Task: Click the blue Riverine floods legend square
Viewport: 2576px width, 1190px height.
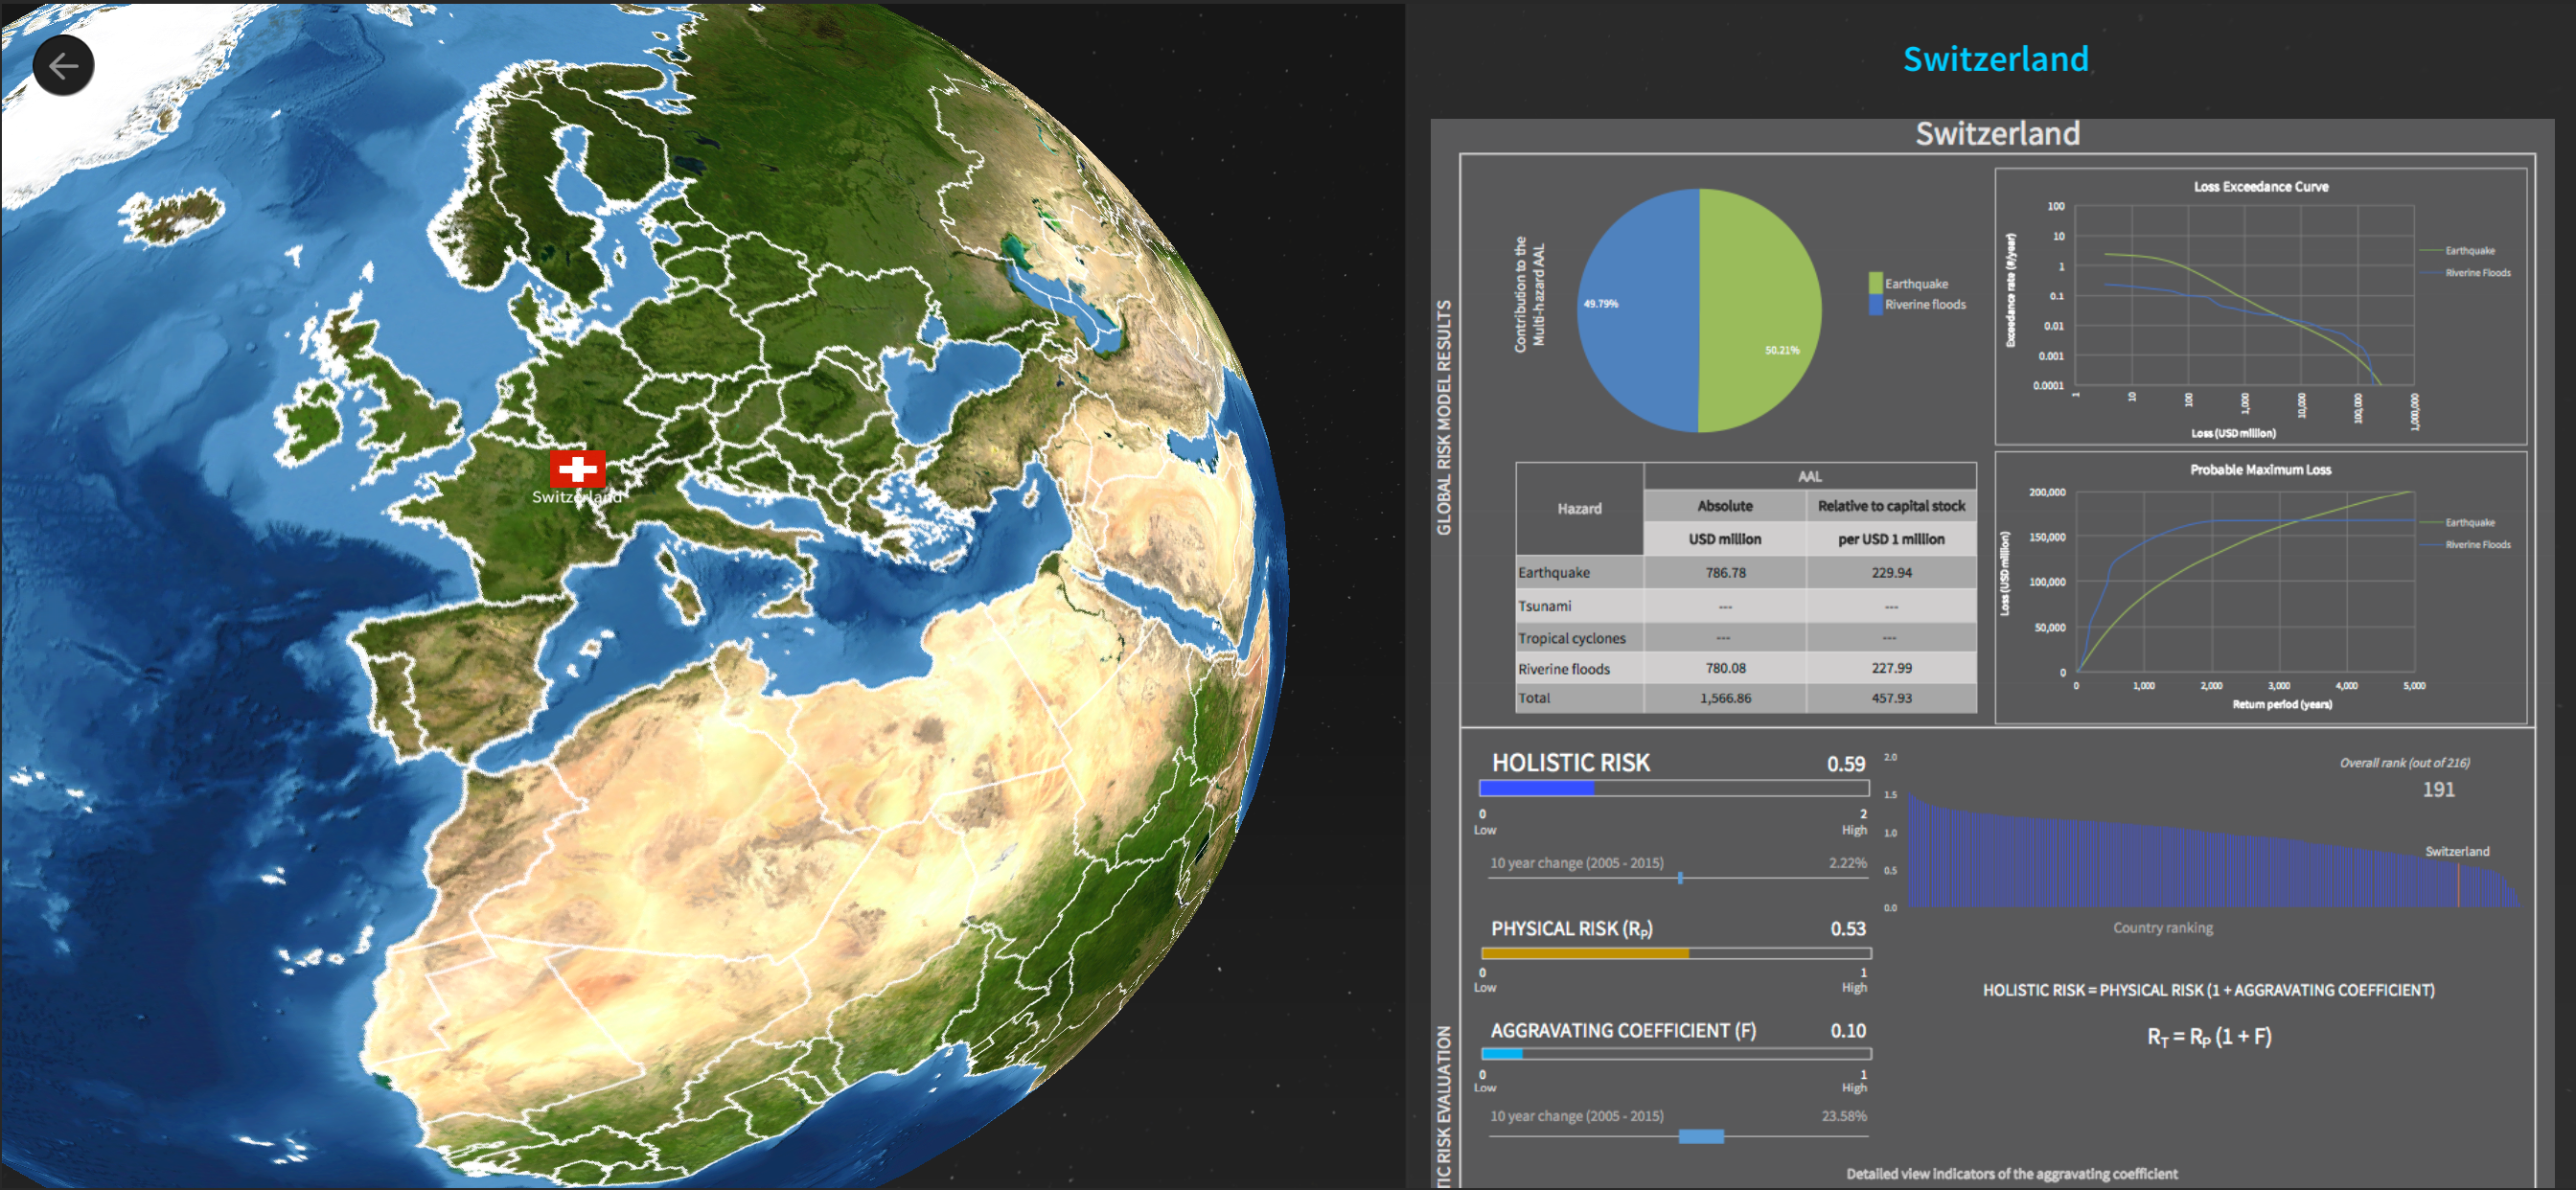Action: 1875,304
